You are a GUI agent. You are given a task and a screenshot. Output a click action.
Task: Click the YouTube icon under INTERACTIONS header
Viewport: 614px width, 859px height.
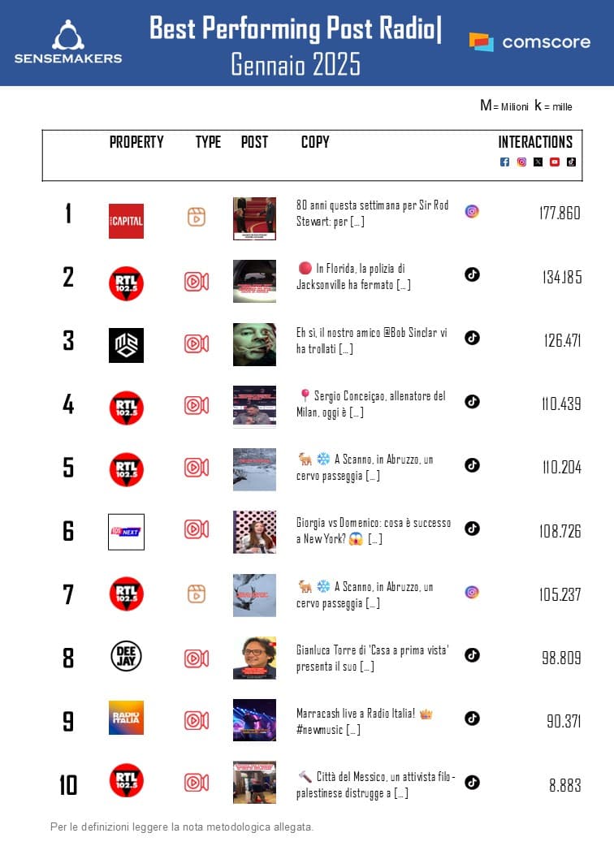pyautogui.click(x=555, y=162)
